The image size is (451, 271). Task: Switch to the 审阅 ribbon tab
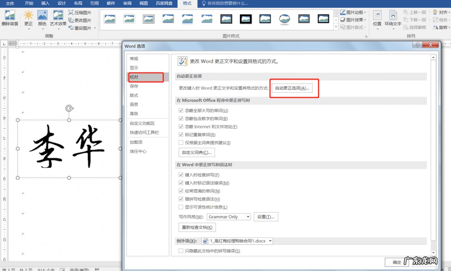click(127, 4)
